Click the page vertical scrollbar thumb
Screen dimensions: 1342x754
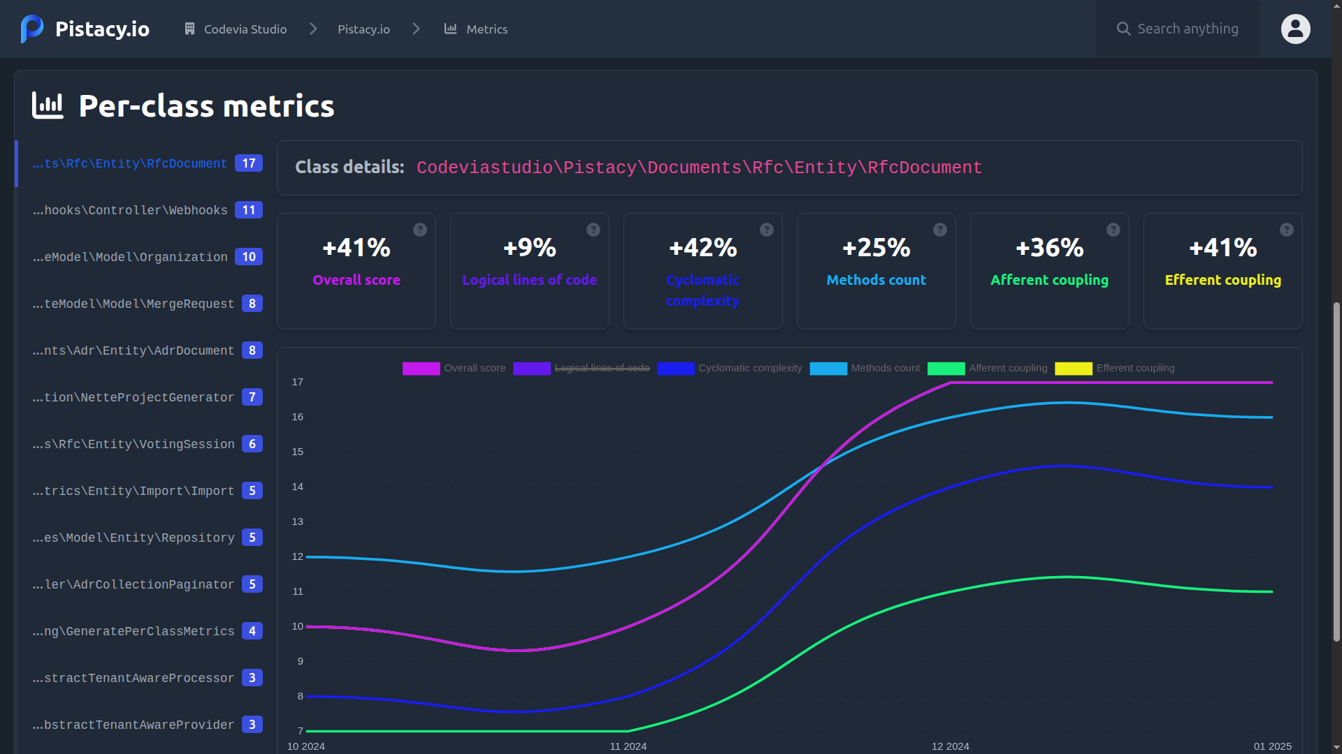[x=1336, y=472]
